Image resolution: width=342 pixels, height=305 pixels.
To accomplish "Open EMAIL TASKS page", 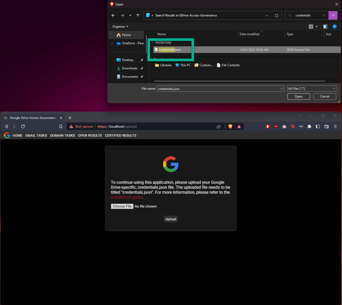I will click(x=36, y=135).
